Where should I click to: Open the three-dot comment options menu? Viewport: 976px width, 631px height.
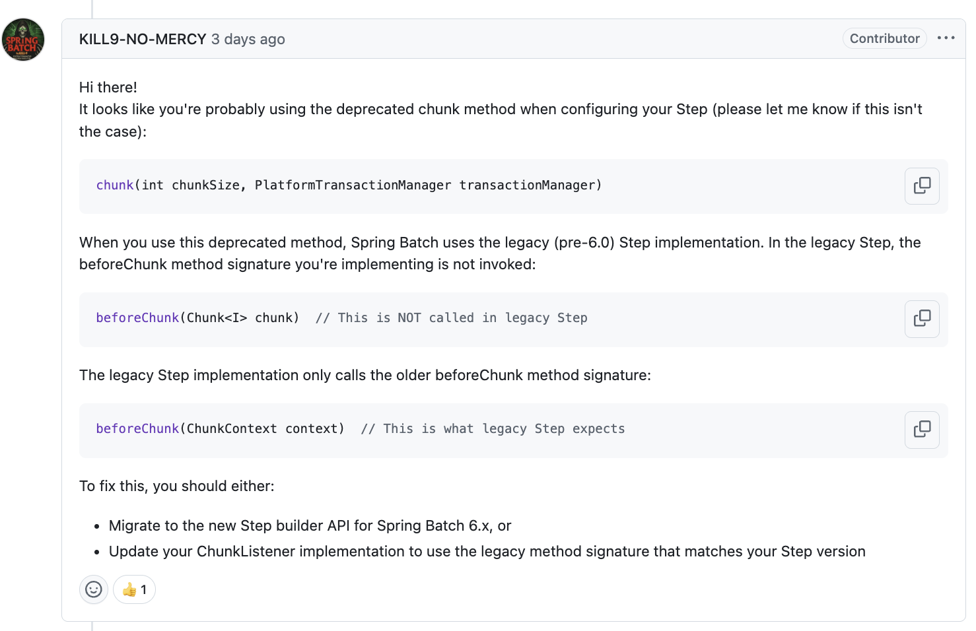pos(946,38)
